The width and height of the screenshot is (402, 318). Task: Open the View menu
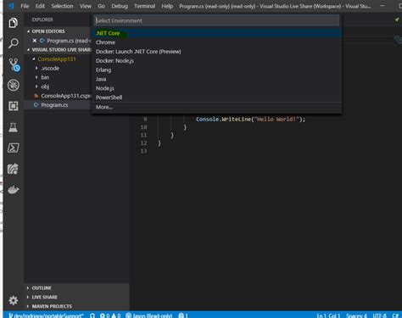pyautogui.click(x=86, y=6)
